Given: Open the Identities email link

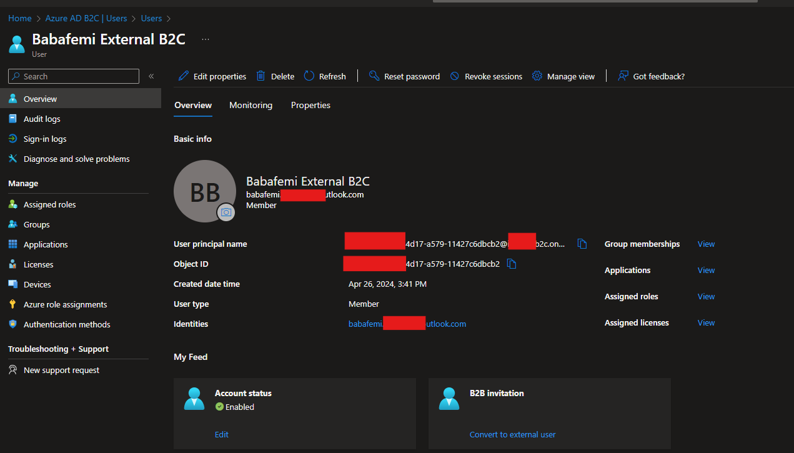Looking at the screenshot, I should click(407, 324).
